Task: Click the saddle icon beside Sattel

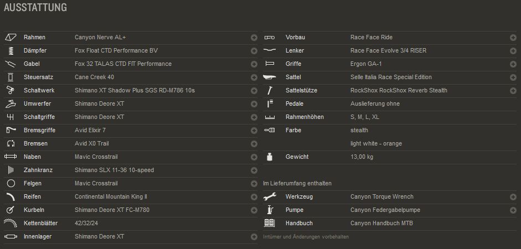Action: (x=270, y=77)
